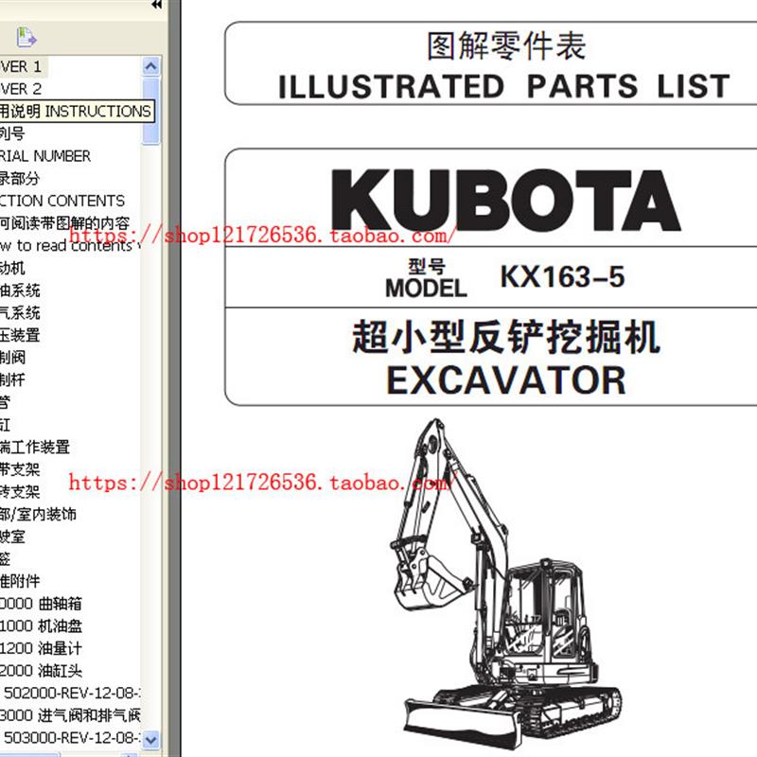The height and width of the screenshot is (757, 757).
Task: Click the bookmarks vertical scrollbar thumb
Action: tap(151, 110)
